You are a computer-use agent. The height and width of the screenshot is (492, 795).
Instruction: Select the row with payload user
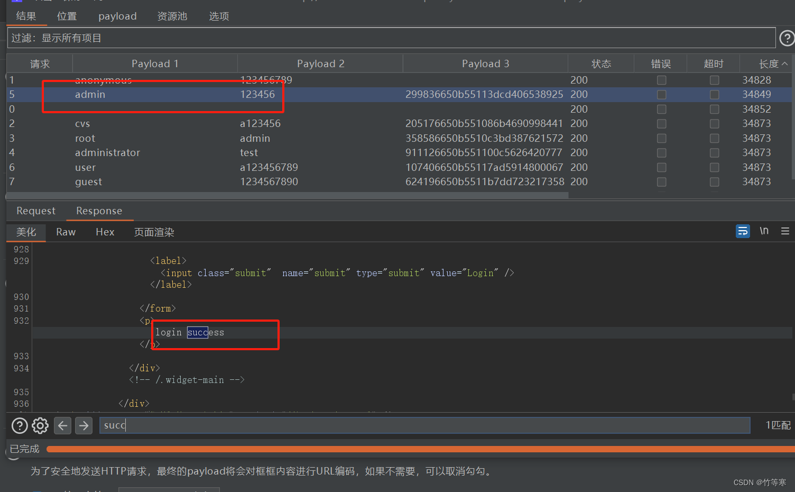click(x=399, y=167)
